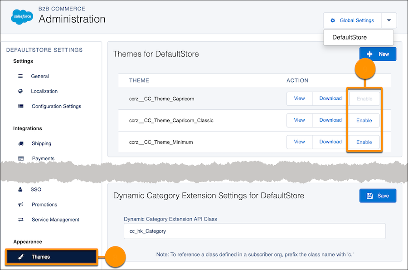Download ccrz__CC_Theme_Capricorn_Classic theme
Viewport: 408px width, 270px height.
click(330, 120)
